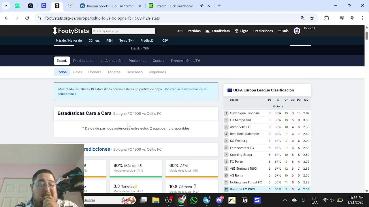
Task: Select the Todos filter
Action: click(x=62, y=72)
